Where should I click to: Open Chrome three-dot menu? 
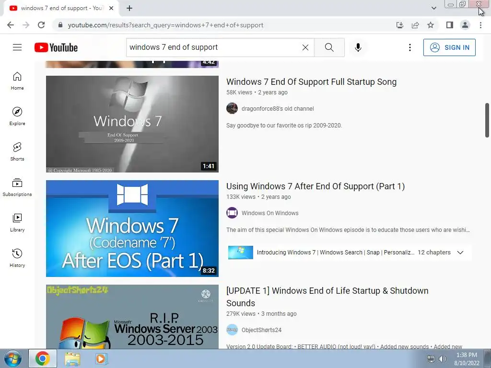tap(480, 25)
